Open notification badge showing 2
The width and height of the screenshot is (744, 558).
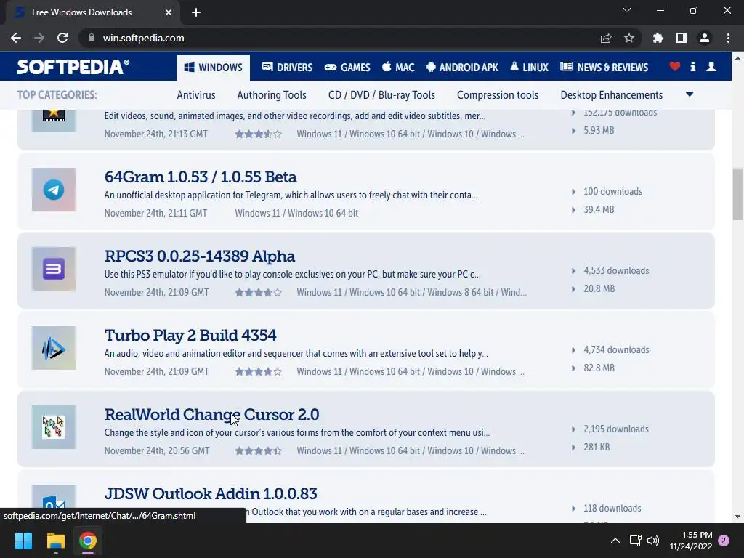724,541
